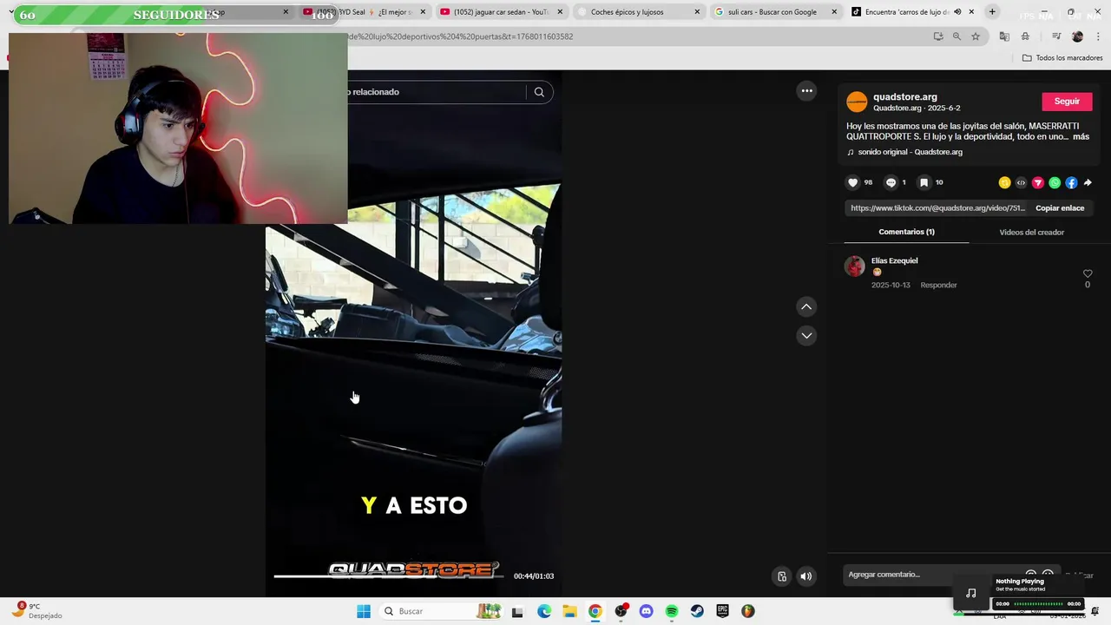Click the TikTok related search field
The image size is (1111, 625).
pyautogui.click(x=434, y=92)
